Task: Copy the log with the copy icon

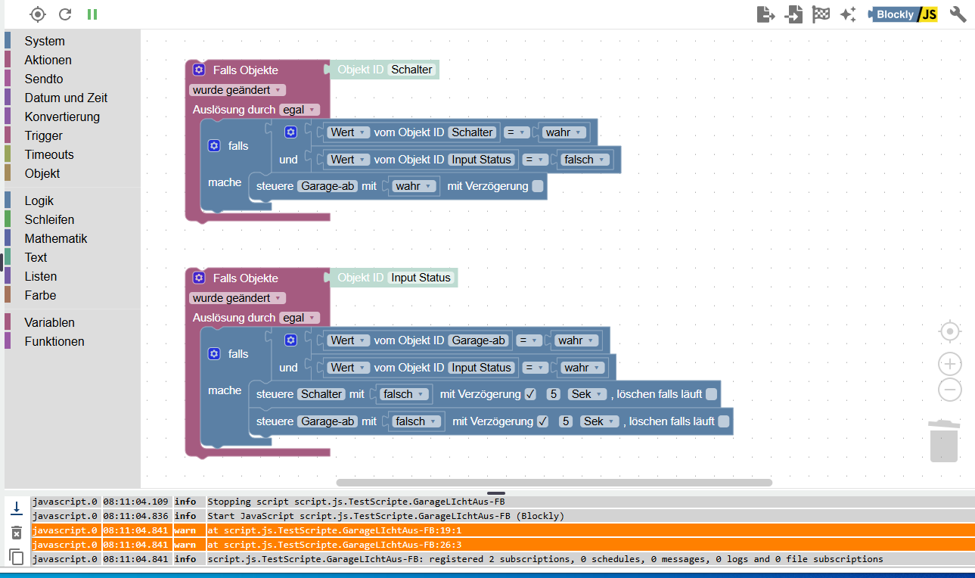Action: tap(16, 557)
